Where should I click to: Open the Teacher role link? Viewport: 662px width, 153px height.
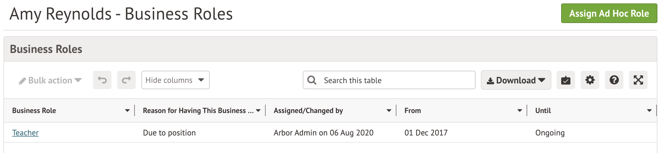coord(25,133)
